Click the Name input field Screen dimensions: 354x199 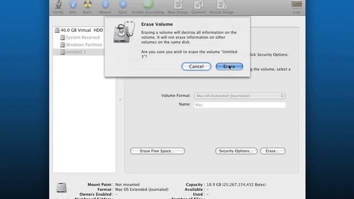[240, 104]
